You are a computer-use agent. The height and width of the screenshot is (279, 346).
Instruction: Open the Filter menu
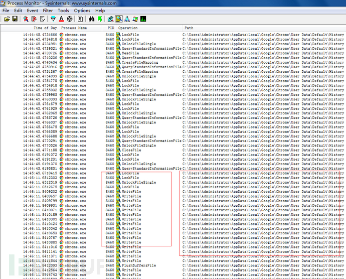tap(48, 10)
